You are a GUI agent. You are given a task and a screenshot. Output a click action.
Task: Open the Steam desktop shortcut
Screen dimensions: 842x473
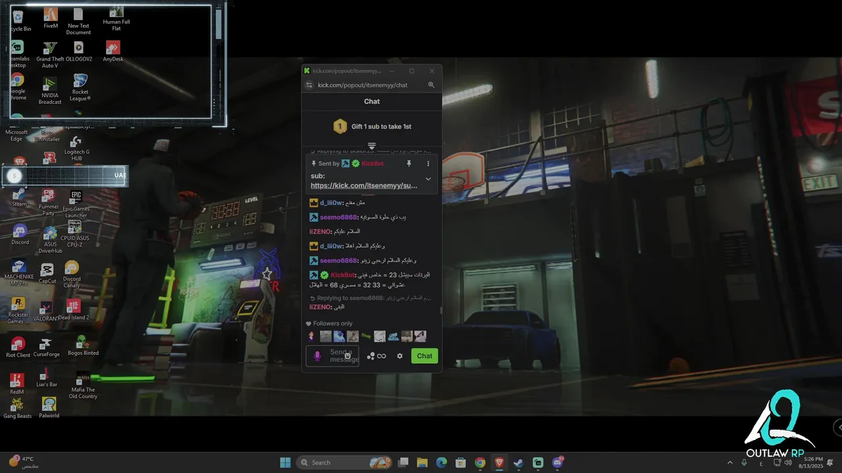[x=19, y=197]
